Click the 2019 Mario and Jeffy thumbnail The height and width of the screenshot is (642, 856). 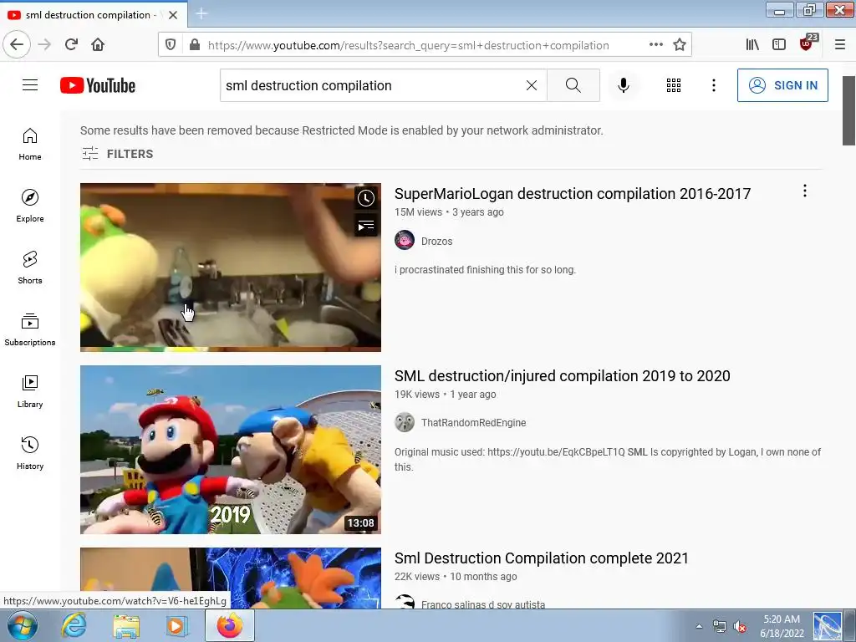231,449
